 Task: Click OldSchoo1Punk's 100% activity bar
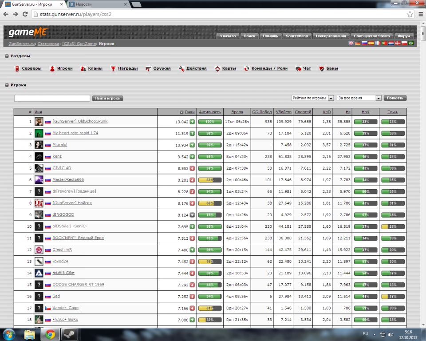click(210, 122)
